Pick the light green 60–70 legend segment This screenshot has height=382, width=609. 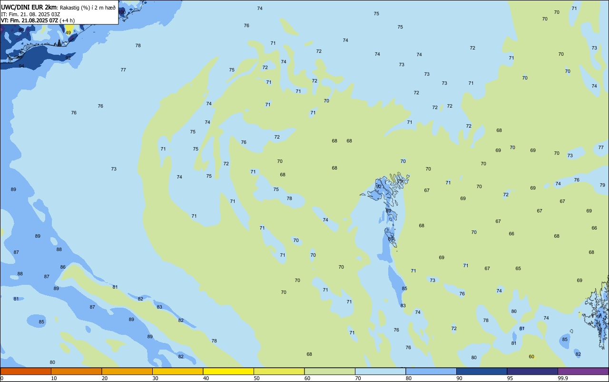[330, 371]
